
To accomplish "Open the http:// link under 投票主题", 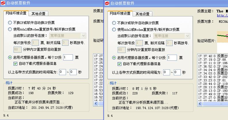I will tap(222, 16).
